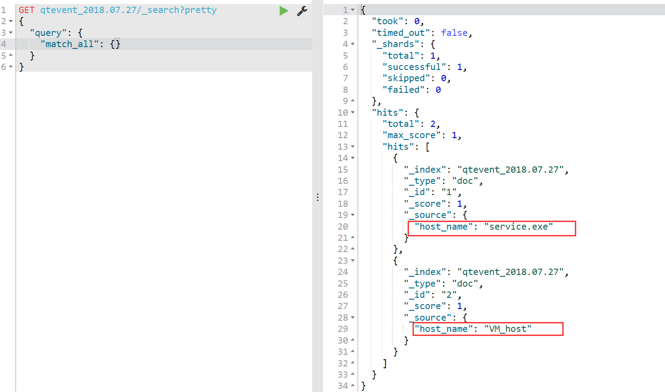
Task: Collapse the response root object at line 1
Action: (353, 10)
